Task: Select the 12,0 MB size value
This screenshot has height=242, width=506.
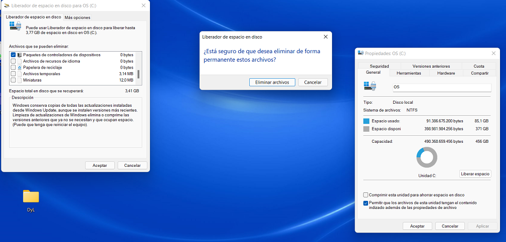Action: (x=126, y=80)
